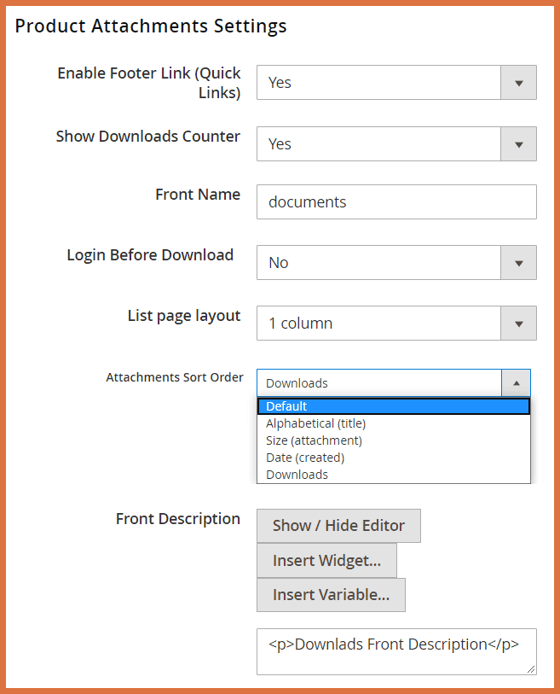Viewport: 560px width, 694px height.
Task: Click the List page layout dropdown arrow
Action: tap(518, 323)
